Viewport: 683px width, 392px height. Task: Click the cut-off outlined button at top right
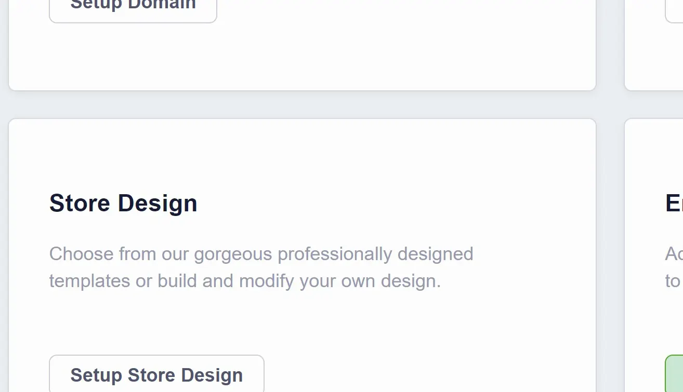tap(674, 10)
